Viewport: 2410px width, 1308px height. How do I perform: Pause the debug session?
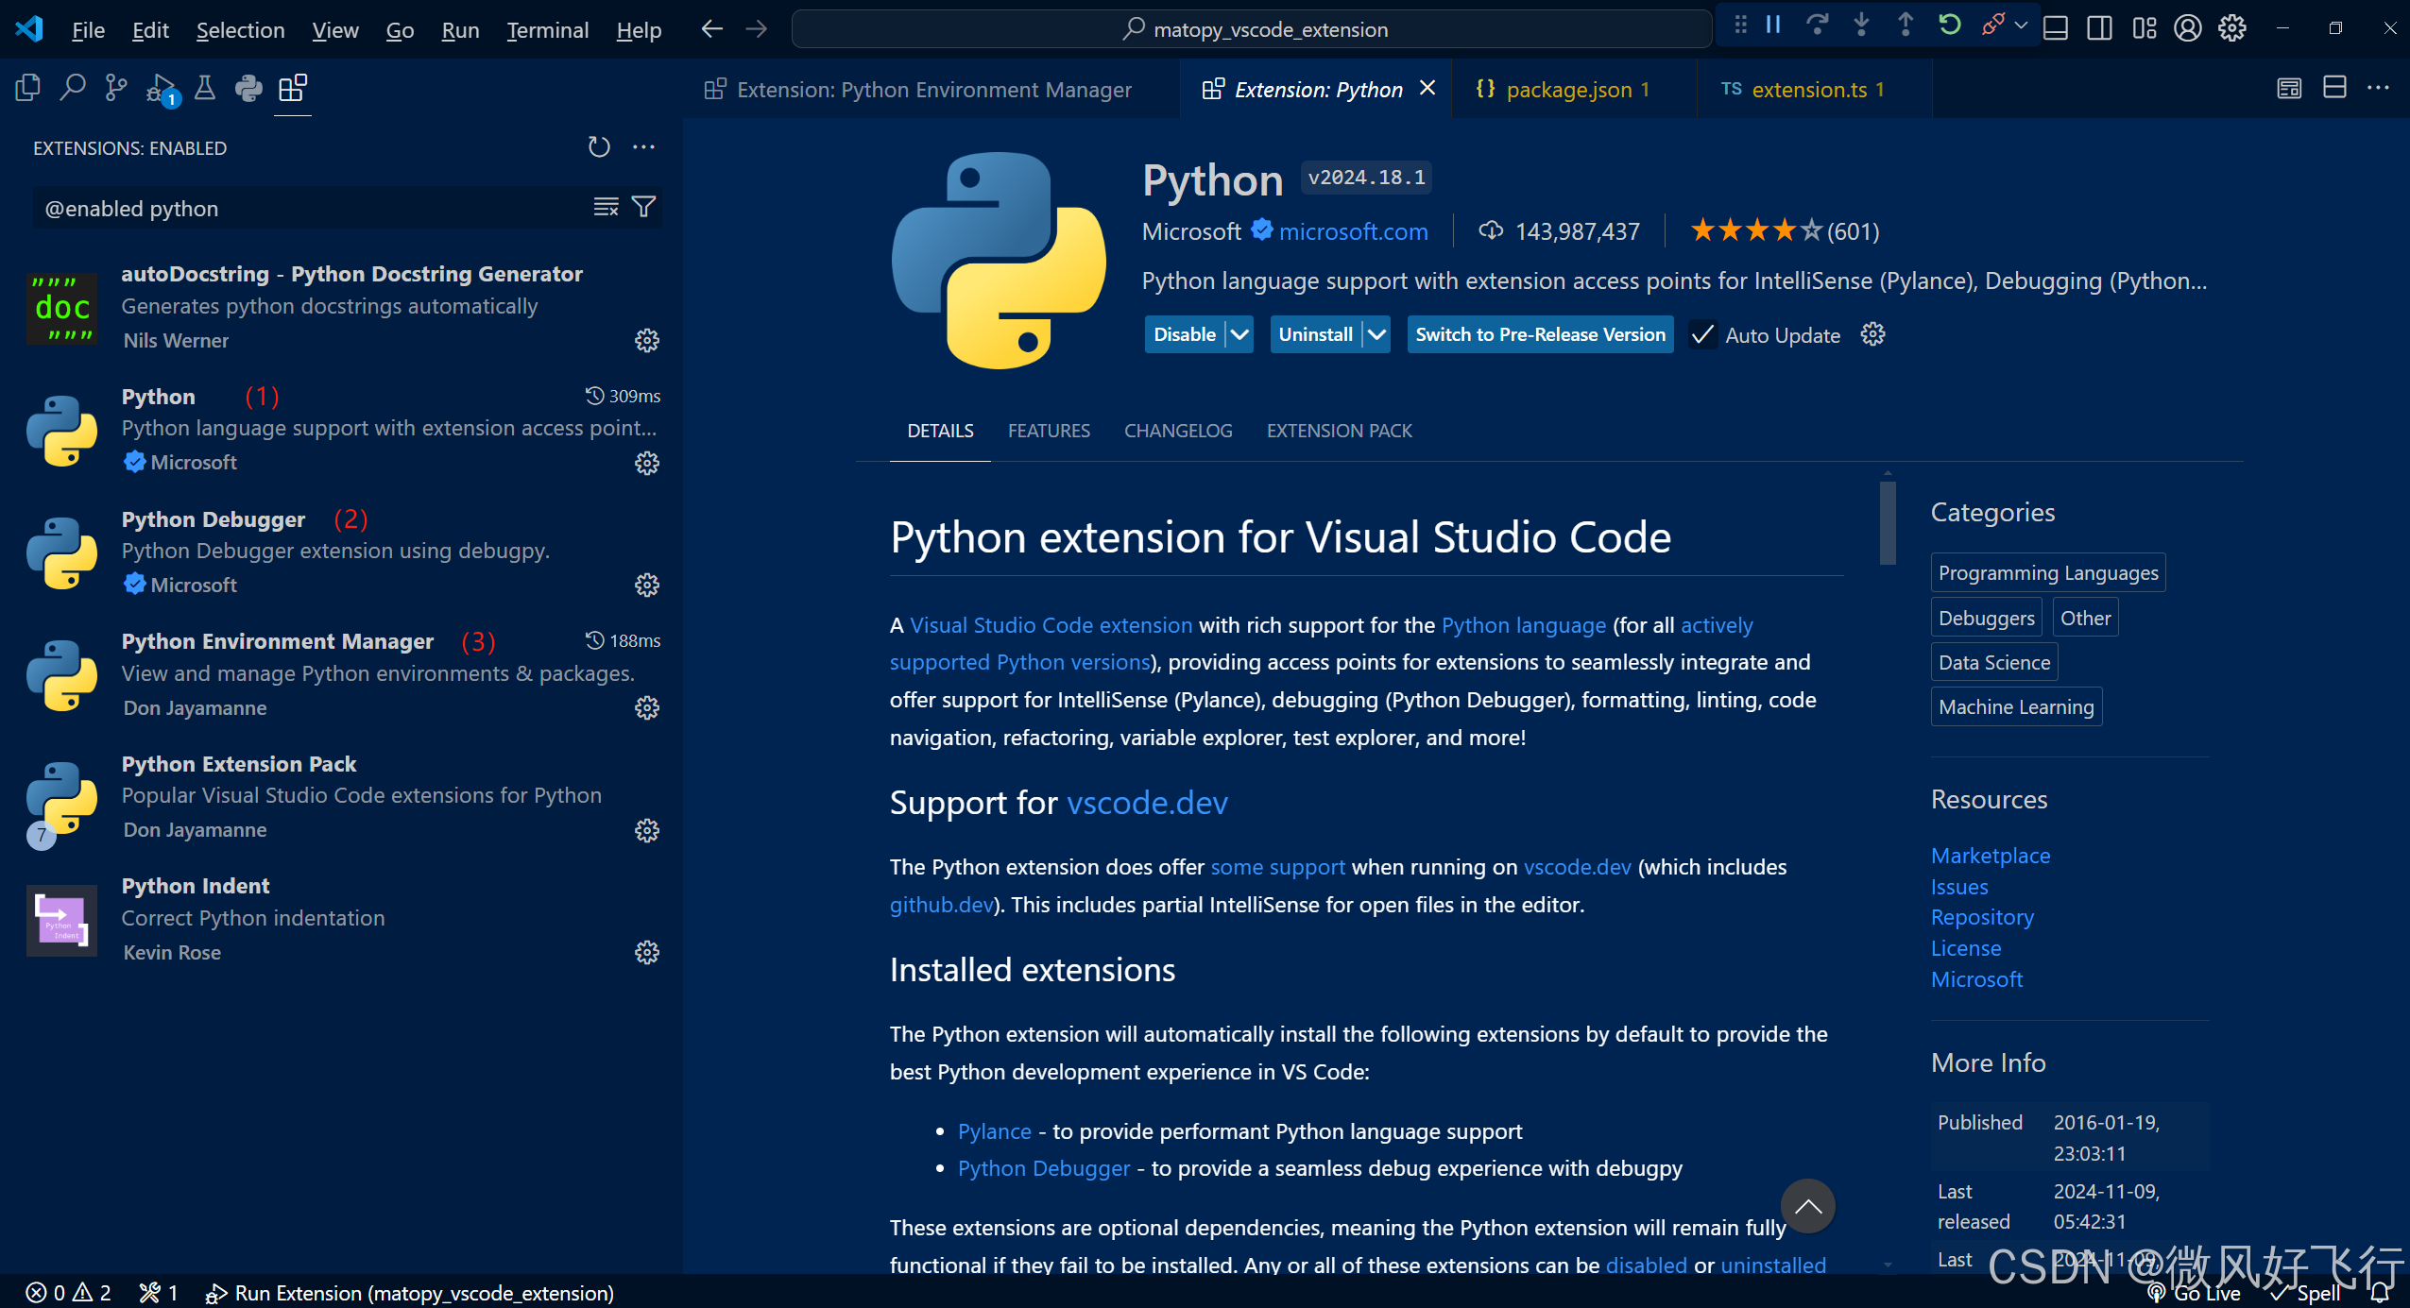click(1773, 26)
